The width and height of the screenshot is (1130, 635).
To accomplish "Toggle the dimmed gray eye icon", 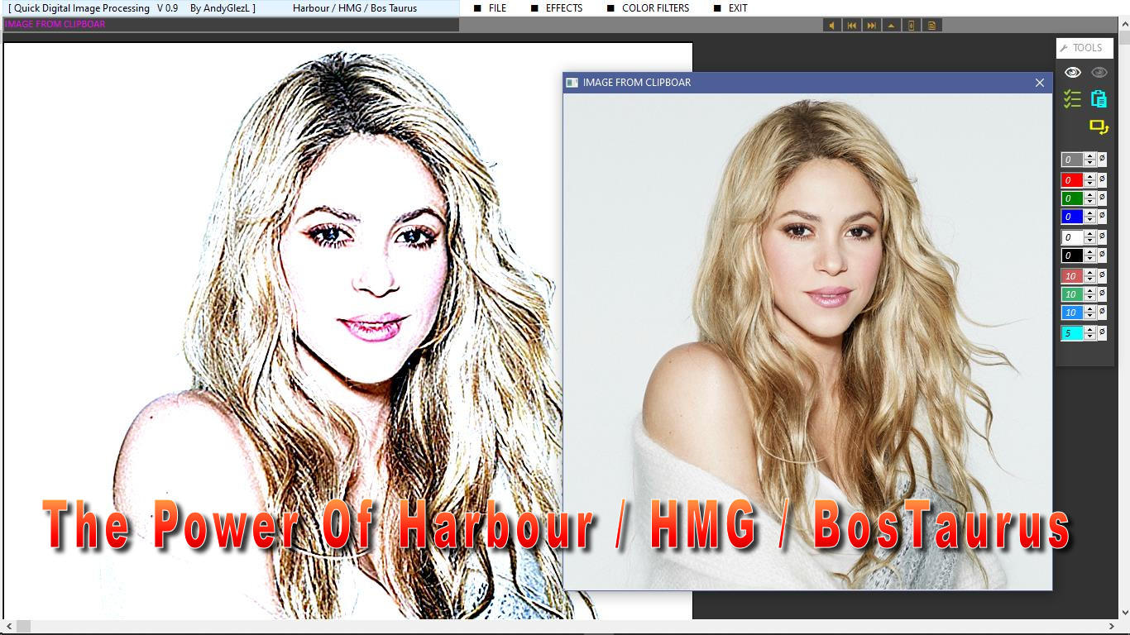I will [1099, 73].
